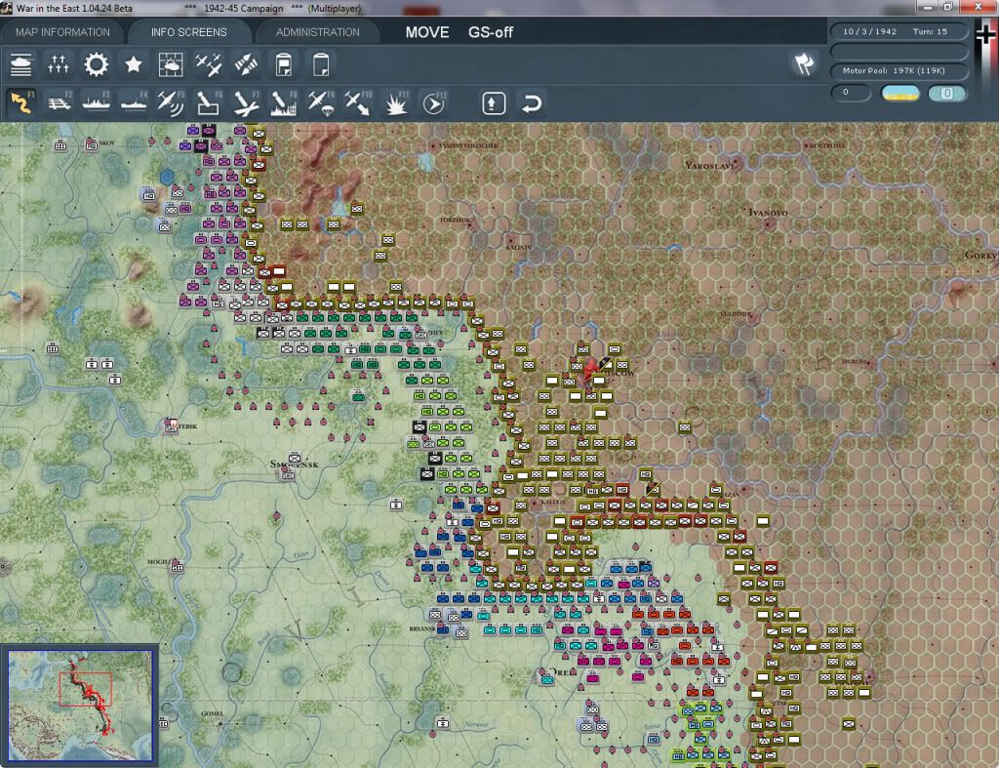Open the air execution phase arrows icon
The width and height of the screenshot is (999, 768).
click(x=246, y=65)
